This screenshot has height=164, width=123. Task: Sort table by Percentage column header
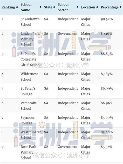coord(110,7)
